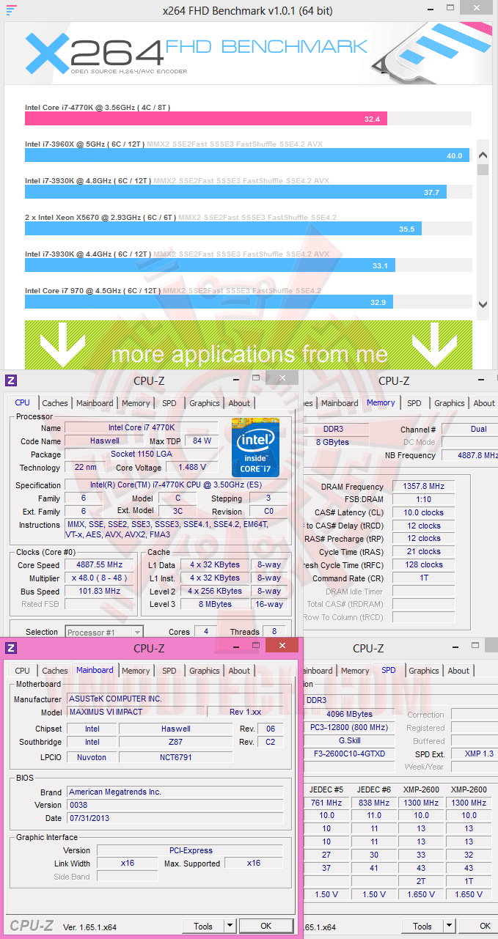The height and width of the screenshot is (939, 498).
Task: Click the BIOS Date '07/31/2013'
Action: coord(174,818)
